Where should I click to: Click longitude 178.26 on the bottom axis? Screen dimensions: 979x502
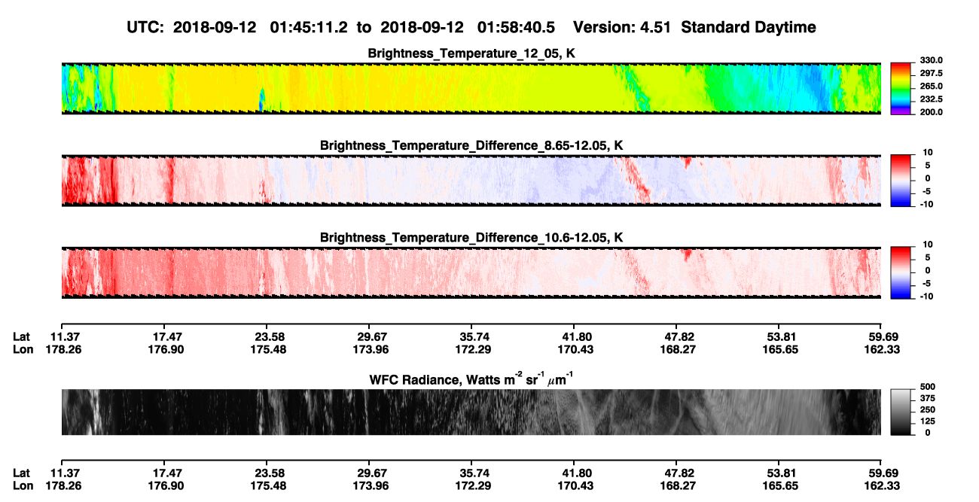[65, 486]
